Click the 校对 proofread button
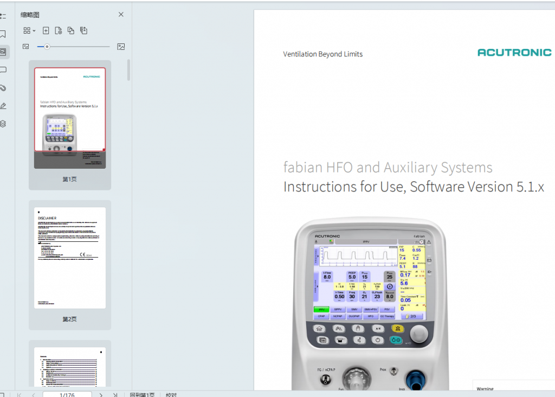 171,394
